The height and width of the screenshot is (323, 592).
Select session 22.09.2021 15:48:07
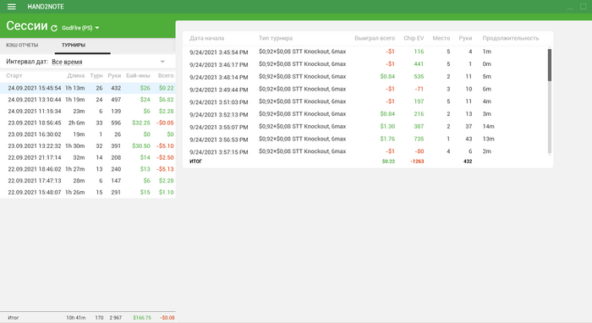click(88, 192)
